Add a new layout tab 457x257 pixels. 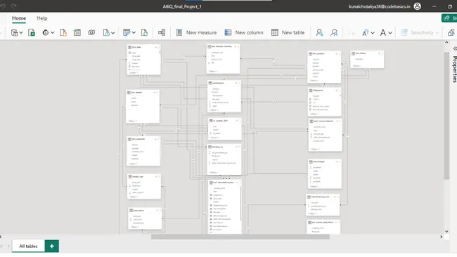pos(52,246)
